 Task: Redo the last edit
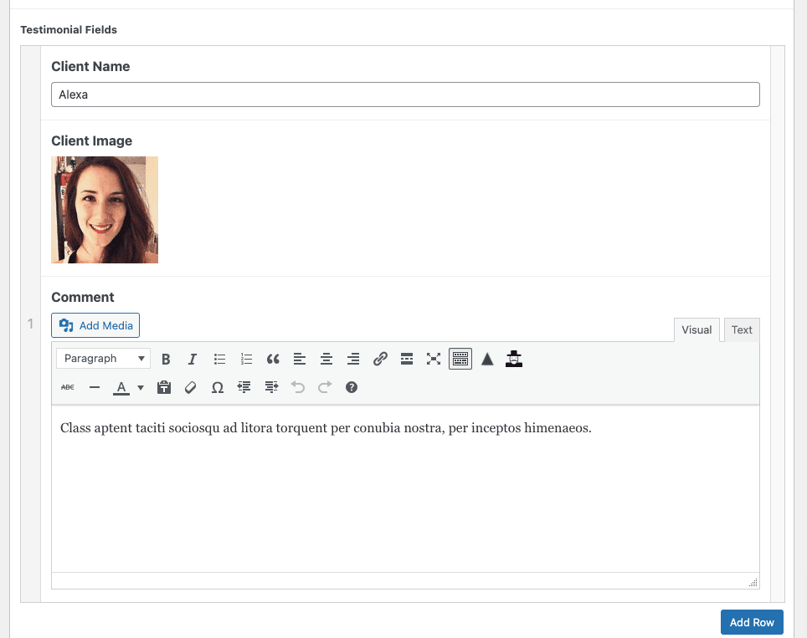[x=325, y=387]
